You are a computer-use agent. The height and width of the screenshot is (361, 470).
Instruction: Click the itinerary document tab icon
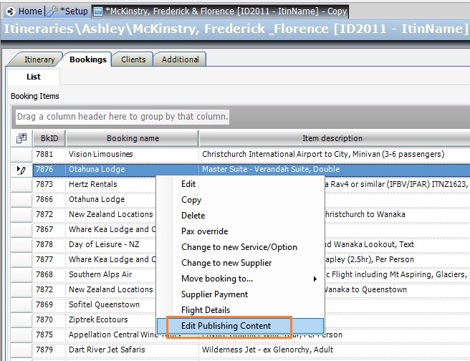98,11
